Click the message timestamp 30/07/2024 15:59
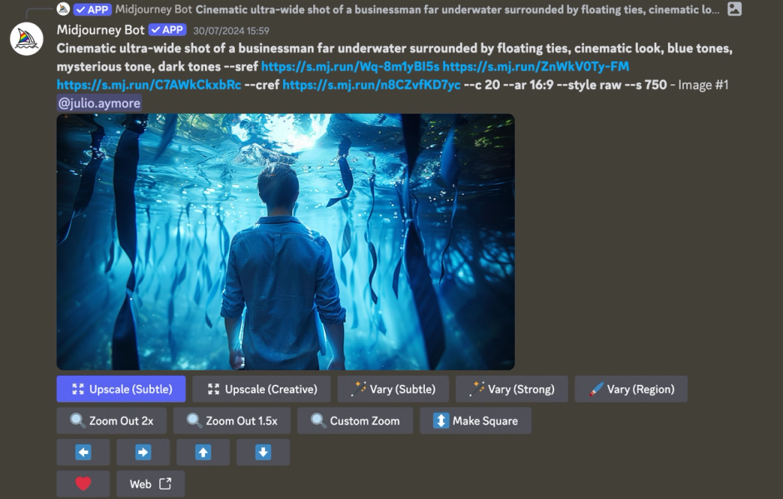Viewport: 783px width, 499px height. (232, 31)
